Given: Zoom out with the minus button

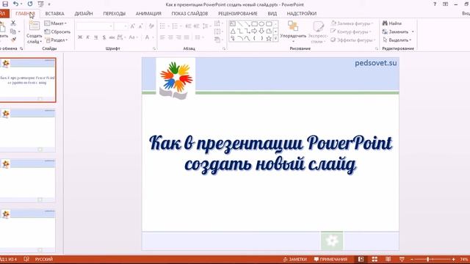Looking at the screenshot, I should [412, 259].
